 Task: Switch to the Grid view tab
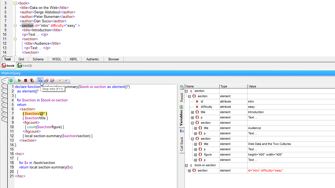pos(21,59)
